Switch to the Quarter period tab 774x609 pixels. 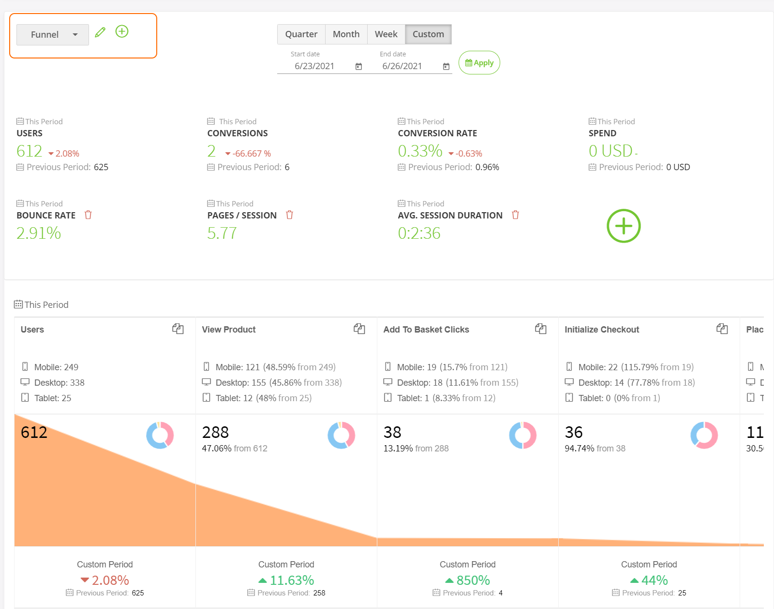[x=301, y=34]
